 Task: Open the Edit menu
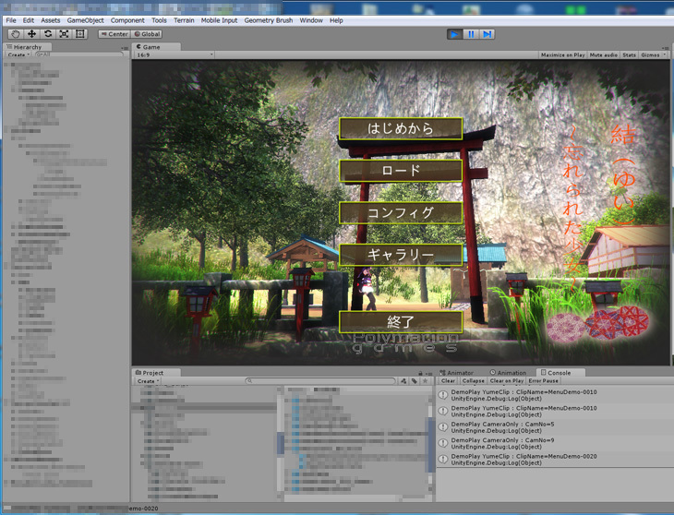click(29, 20)
